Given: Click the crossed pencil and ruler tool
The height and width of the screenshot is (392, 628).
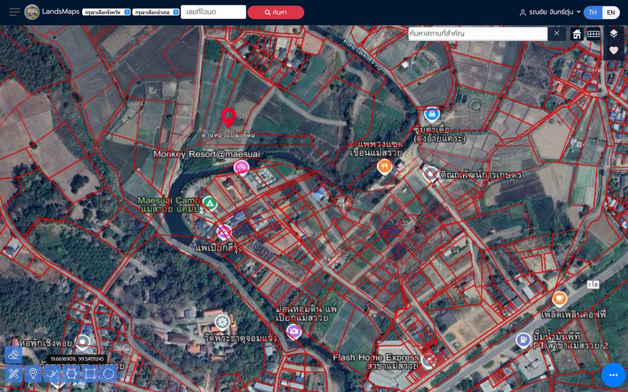Looking at the screenshot, I should click(13, 374).
